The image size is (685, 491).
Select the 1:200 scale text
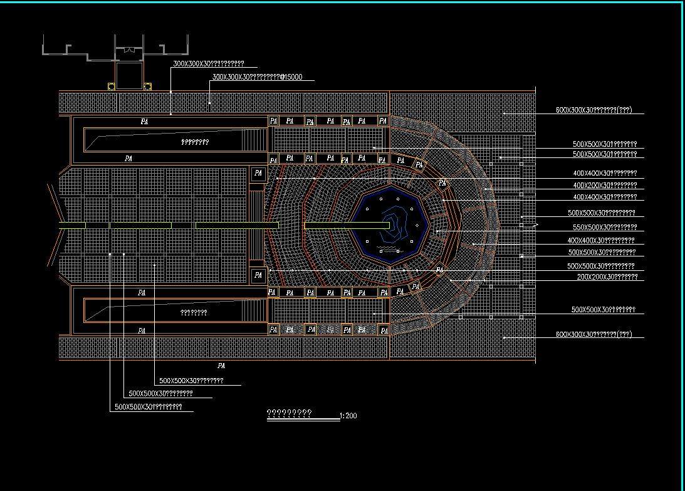click(348, 416)
